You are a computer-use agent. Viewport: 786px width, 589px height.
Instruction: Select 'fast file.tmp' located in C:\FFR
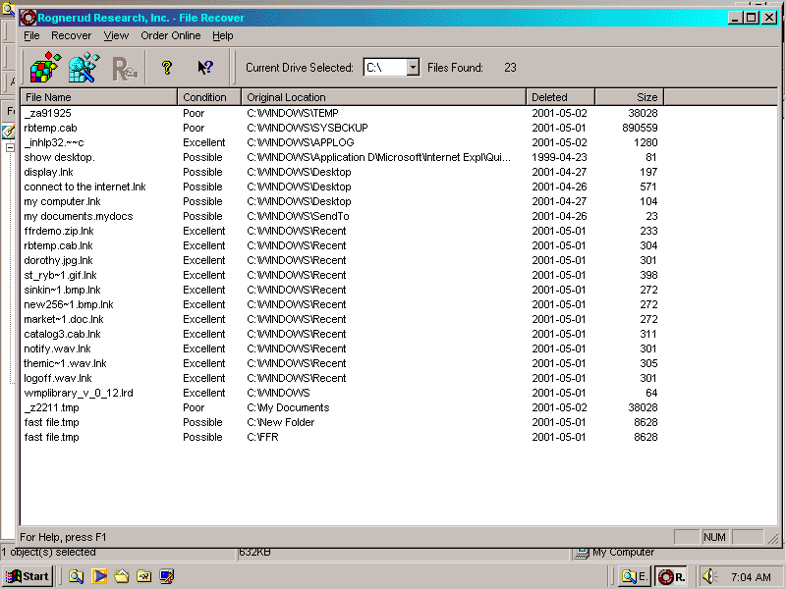point(51,437)
